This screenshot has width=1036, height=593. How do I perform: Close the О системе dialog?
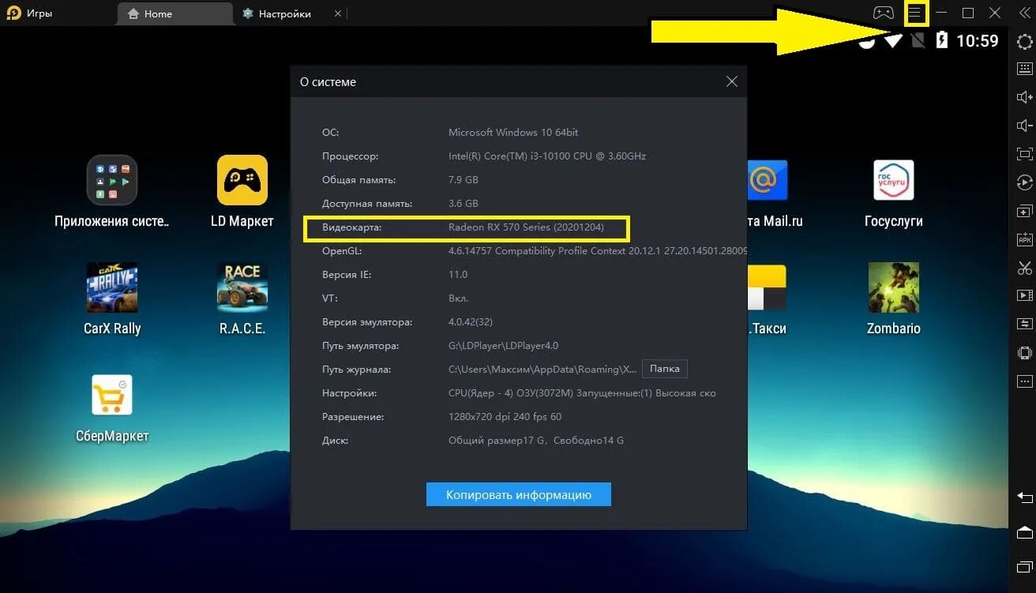731,81
